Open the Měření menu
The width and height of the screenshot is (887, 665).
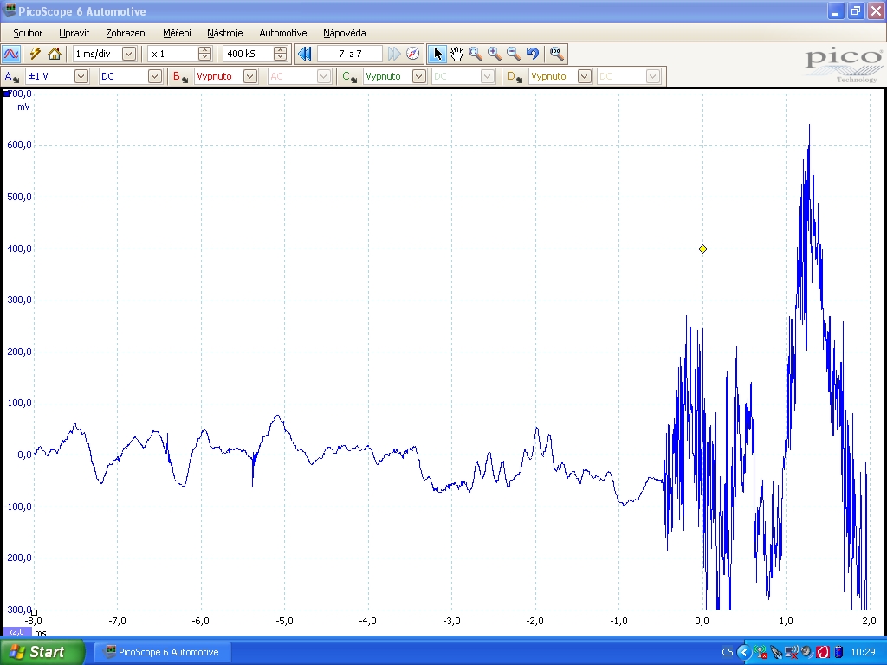[x=177, y=33]
